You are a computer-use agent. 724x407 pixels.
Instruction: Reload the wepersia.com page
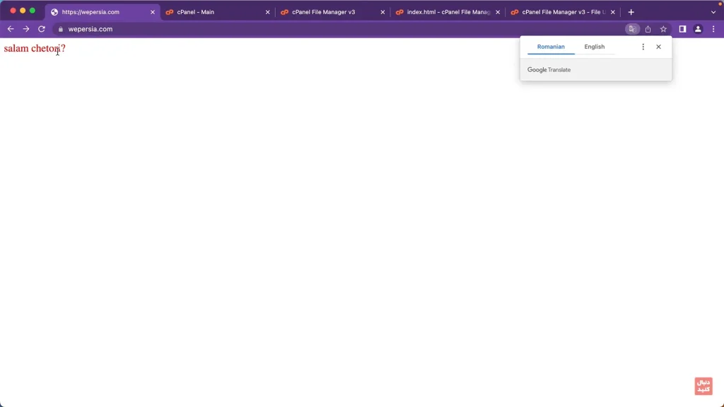tap(42, 29)
